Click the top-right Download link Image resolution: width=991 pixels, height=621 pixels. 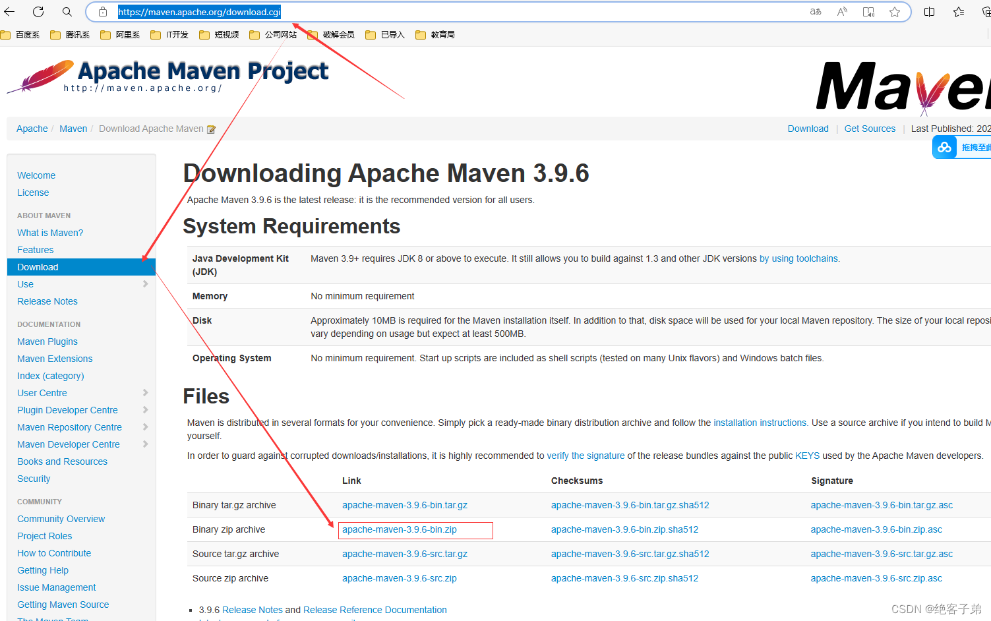[808, 129]
